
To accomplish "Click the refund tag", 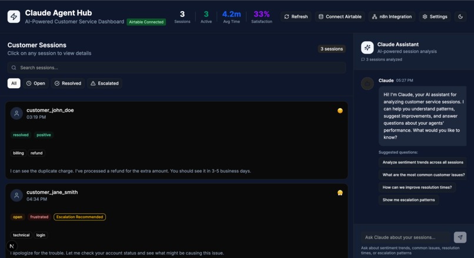I will tap(36, 153).
